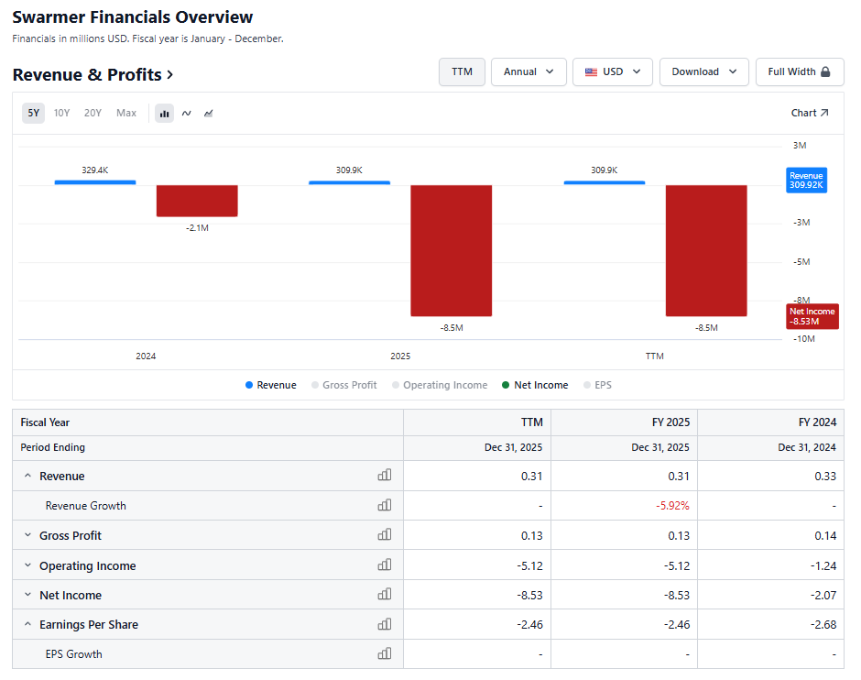Click the Full Width button
The width and height of the screenshot is (861, 680).
click(x=800, y=72)
